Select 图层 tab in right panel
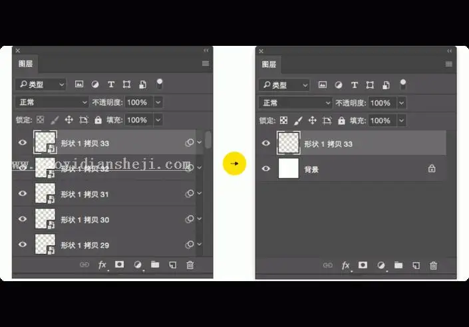469x327 pixels. 269,64
